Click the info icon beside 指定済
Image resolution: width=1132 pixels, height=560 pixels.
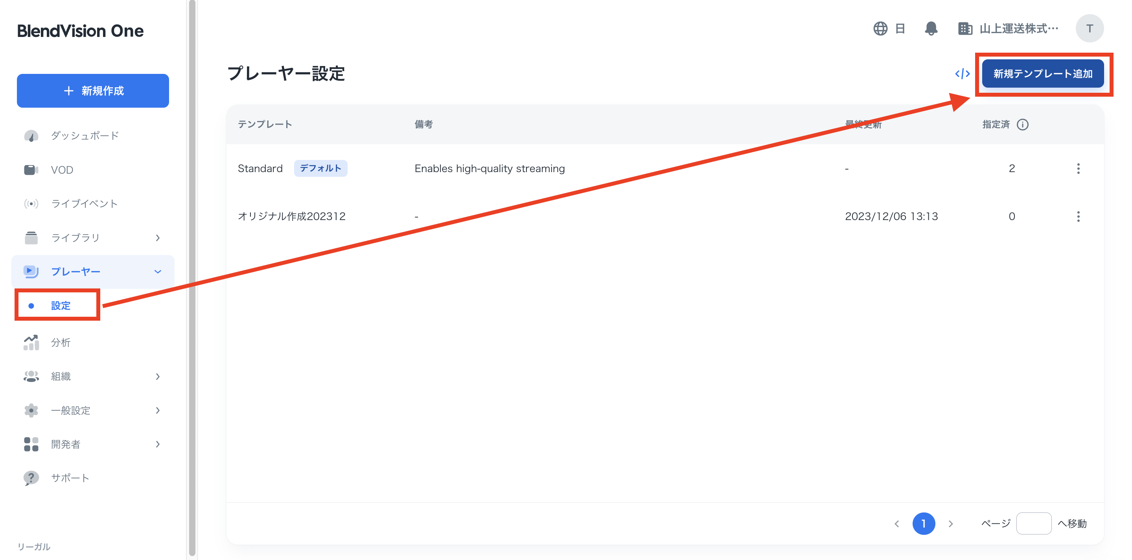point(1023,125)
